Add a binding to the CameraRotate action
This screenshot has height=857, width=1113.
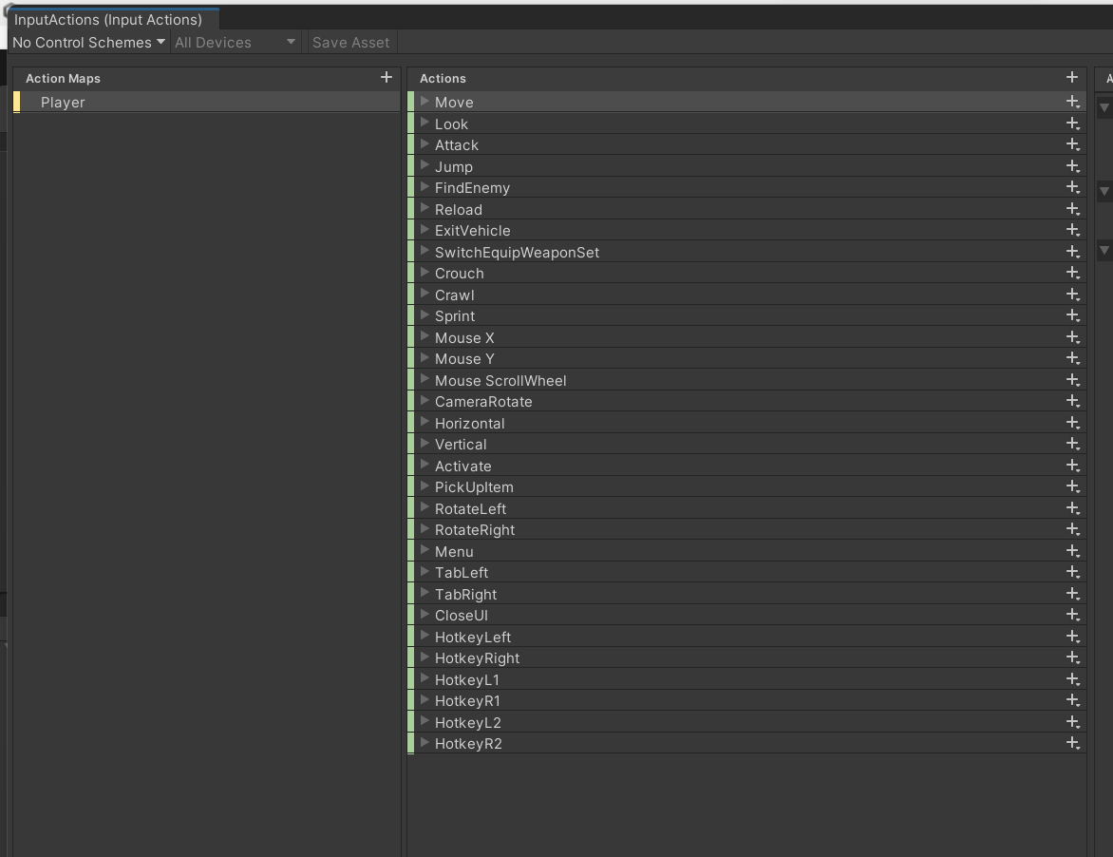[1072, 401]
